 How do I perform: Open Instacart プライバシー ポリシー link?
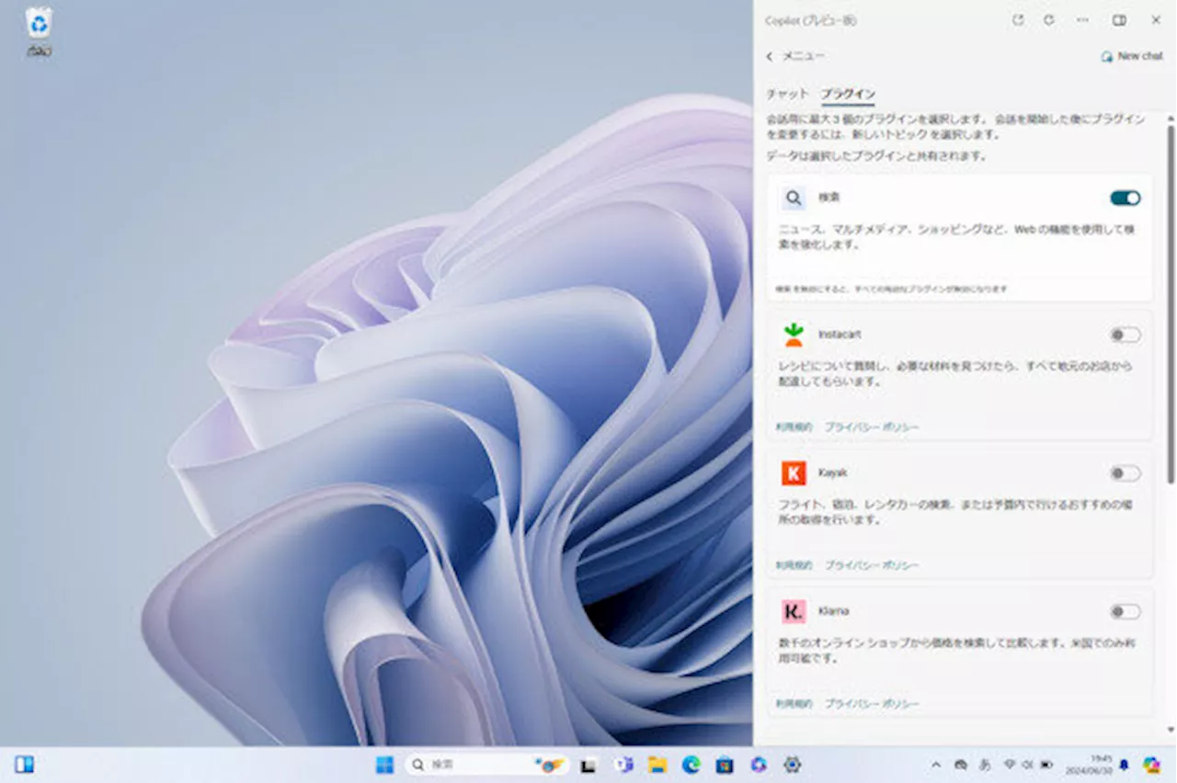pos(872,427)
